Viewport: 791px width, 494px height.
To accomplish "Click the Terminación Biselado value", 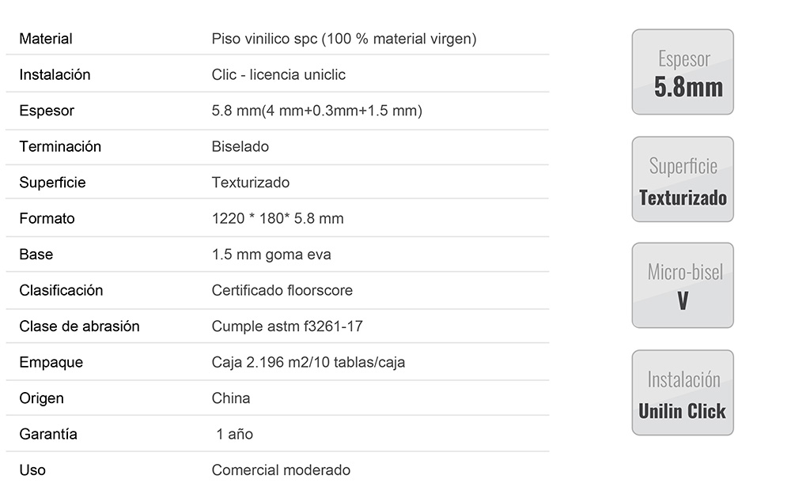I will coord(240,147).
